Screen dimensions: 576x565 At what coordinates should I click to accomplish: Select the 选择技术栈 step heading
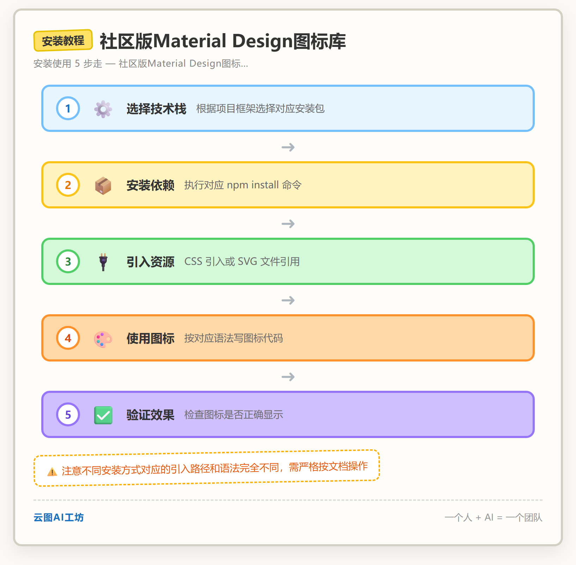click(156, 109)
